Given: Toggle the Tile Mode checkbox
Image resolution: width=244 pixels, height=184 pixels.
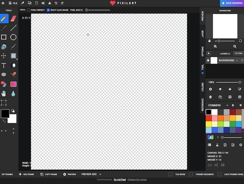Looking at the screenshot, I should 170,174.
